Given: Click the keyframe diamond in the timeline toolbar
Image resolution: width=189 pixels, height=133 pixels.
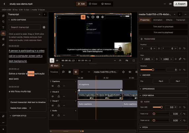Looking at the screenshot, I should click(x=124, y=72).
